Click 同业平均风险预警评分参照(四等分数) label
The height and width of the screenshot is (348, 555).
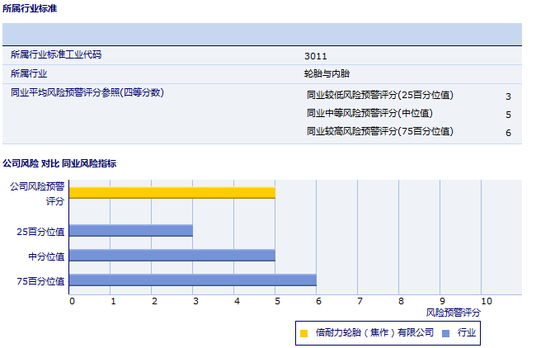click(87, 92)
